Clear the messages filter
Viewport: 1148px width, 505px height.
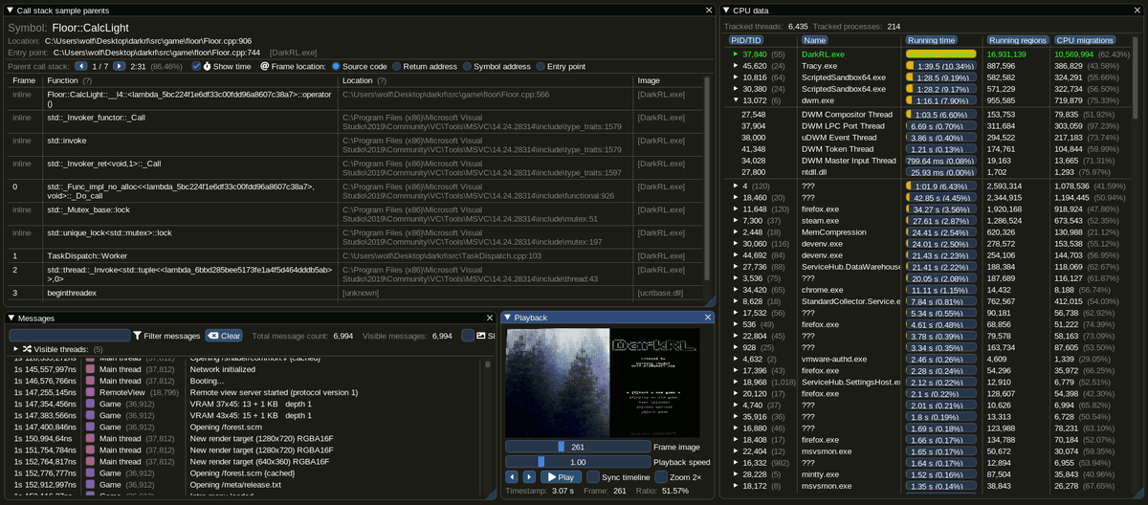pos(224,336)
